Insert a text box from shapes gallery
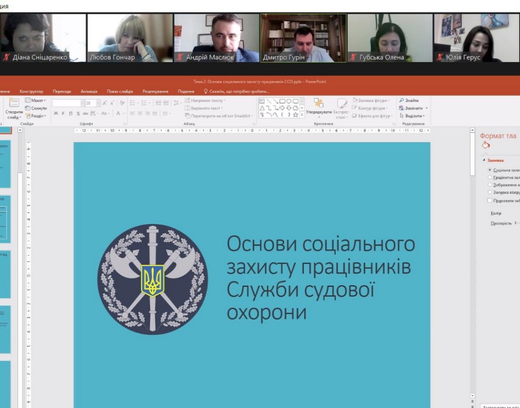520x408 pixels. [262, 101]
